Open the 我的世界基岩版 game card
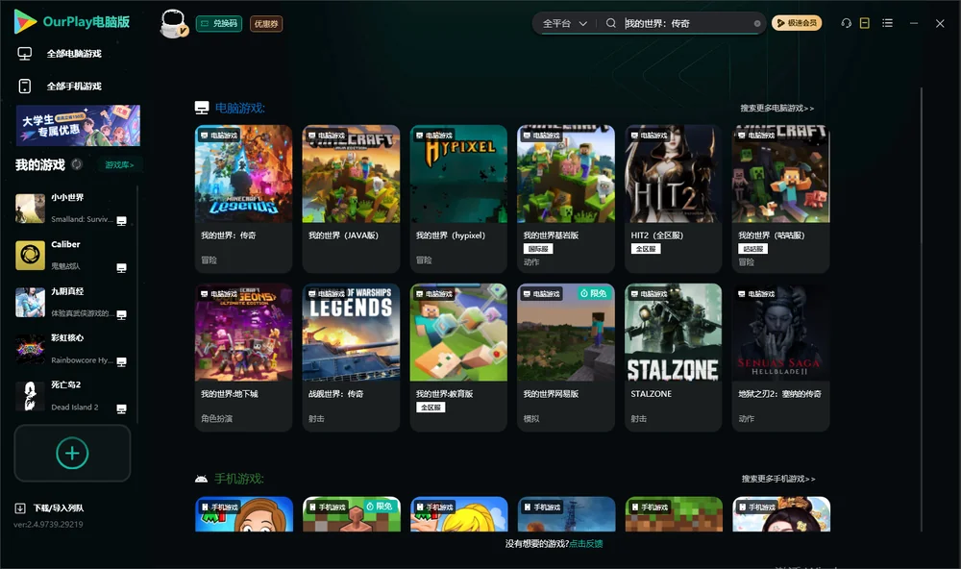Screen dimensions: 961x569 (x=566, y=199)
